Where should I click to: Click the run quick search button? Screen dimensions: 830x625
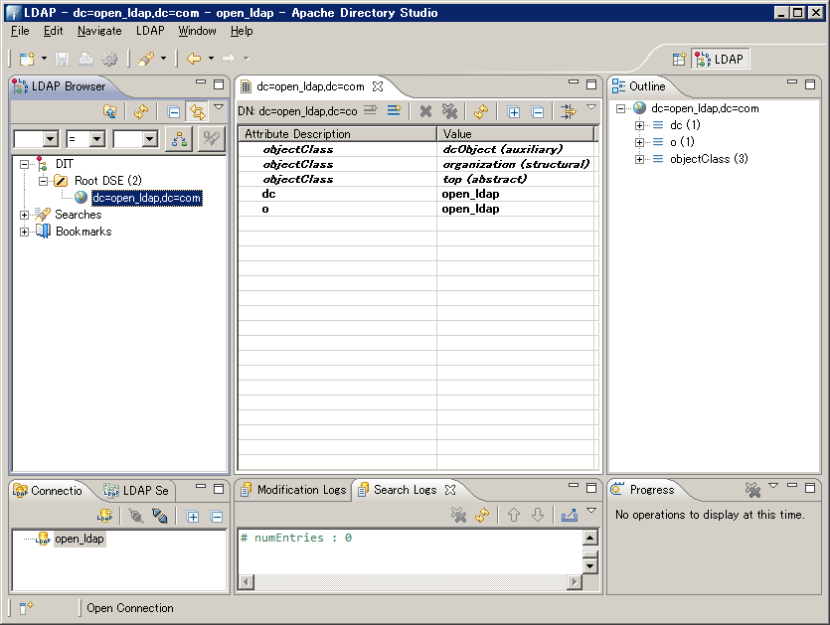coord(211,139)
